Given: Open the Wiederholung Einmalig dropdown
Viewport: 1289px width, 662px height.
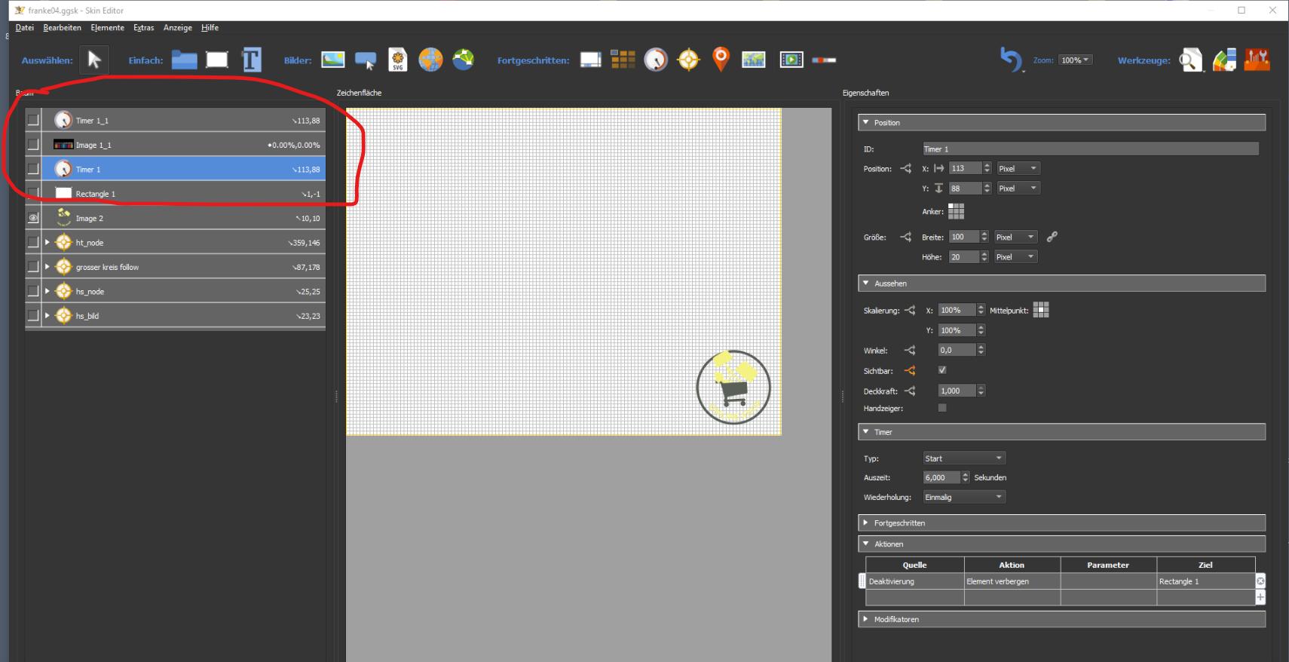Looking at the screenshot, I should (964, 497).
